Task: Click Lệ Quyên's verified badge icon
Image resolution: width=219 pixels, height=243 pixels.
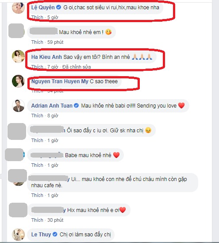Action: click(58, 7)
